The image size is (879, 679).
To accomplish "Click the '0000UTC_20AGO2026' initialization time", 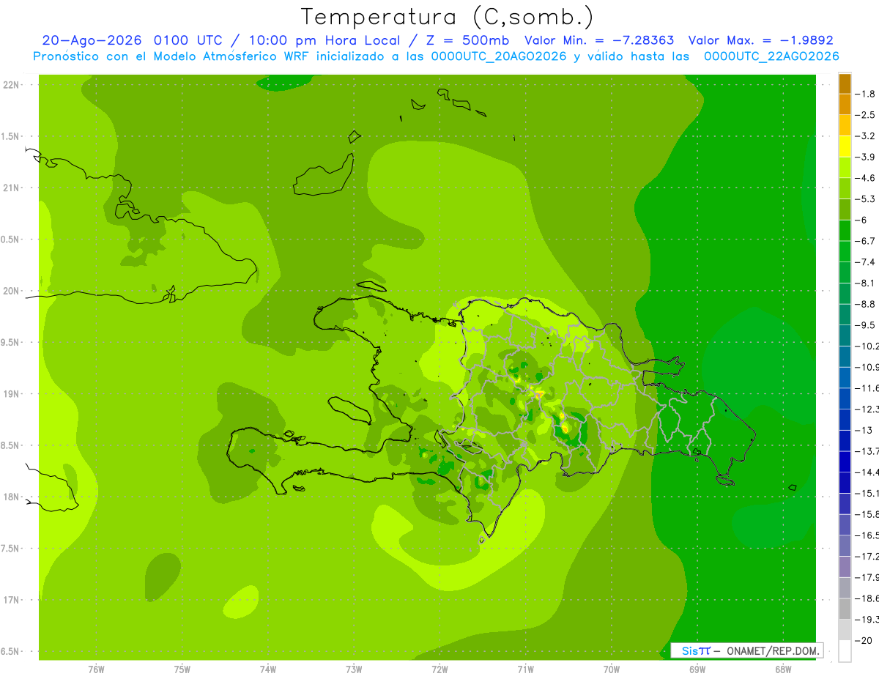I will (500, 56).
